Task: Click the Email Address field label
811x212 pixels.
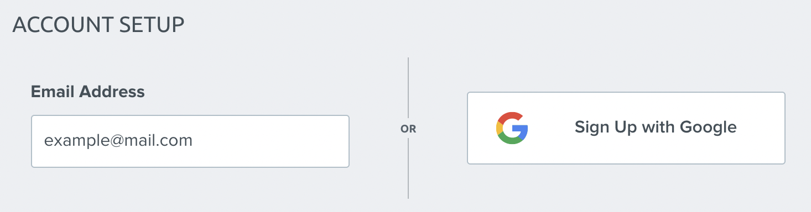Action: 88,92
